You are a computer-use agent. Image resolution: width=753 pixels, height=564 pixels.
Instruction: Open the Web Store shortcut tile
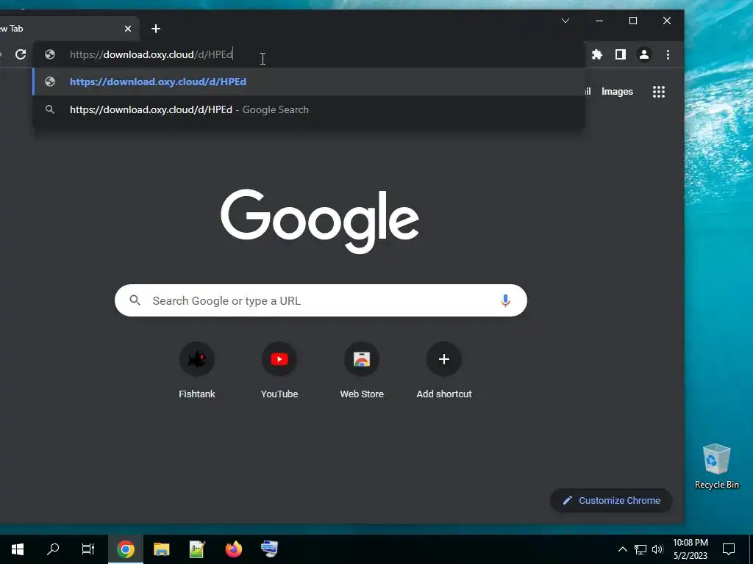point(362,370)
